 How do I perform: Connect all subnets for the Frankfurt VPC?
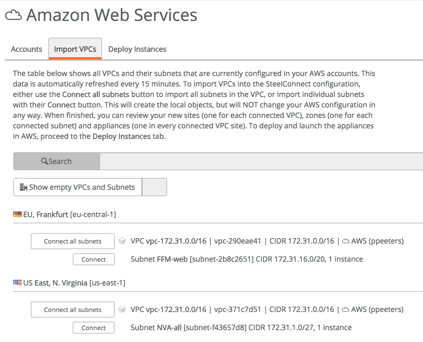pyautogui.click(x=73, y=241)
